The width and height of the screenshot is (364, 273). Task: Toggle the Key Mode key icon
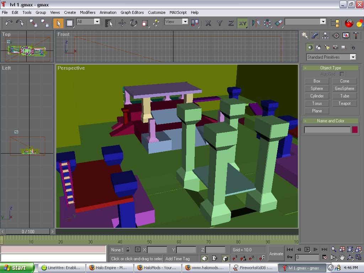click(x=290, y=257)
